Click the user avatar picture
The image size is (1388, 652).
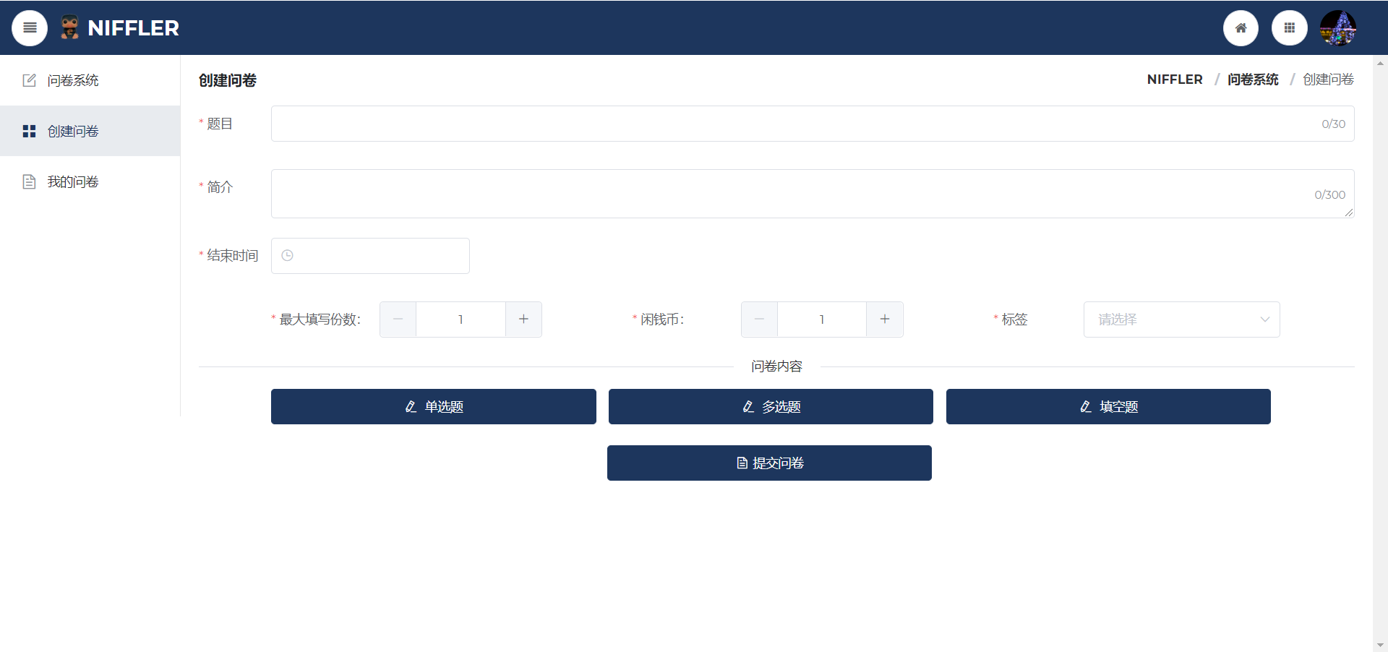[x=1337, y=28]
